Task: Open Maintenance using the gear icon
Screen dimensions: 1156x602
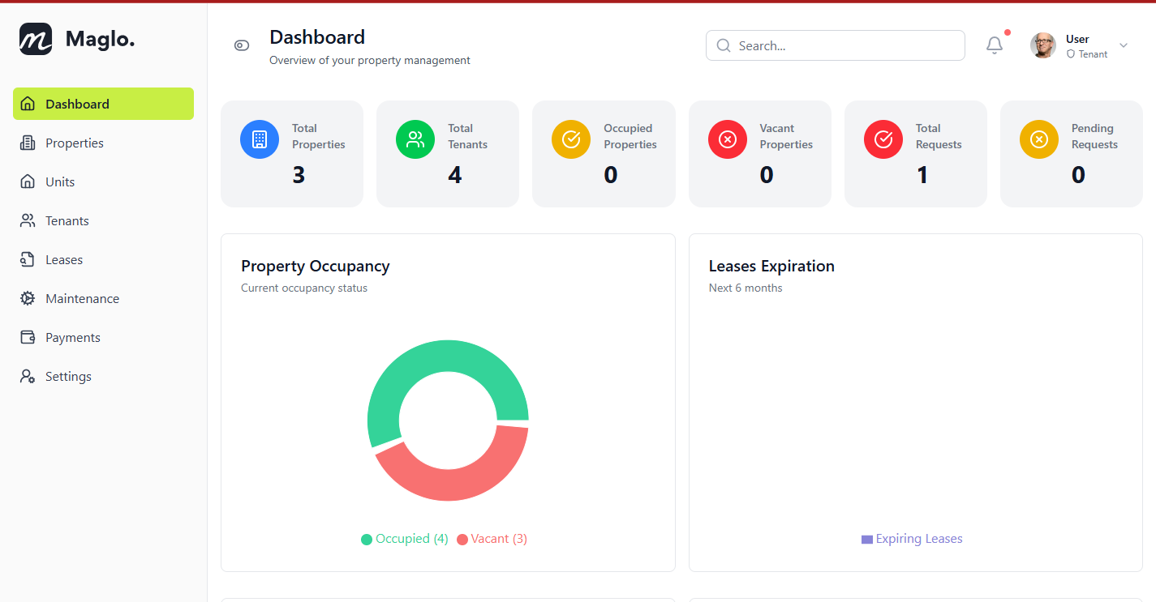Action: pyautogui.click(x=28, y=298)
